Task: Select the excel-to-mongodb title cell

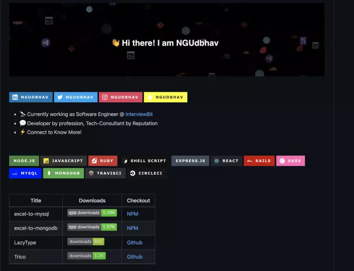Action: [x=36, y=228]
